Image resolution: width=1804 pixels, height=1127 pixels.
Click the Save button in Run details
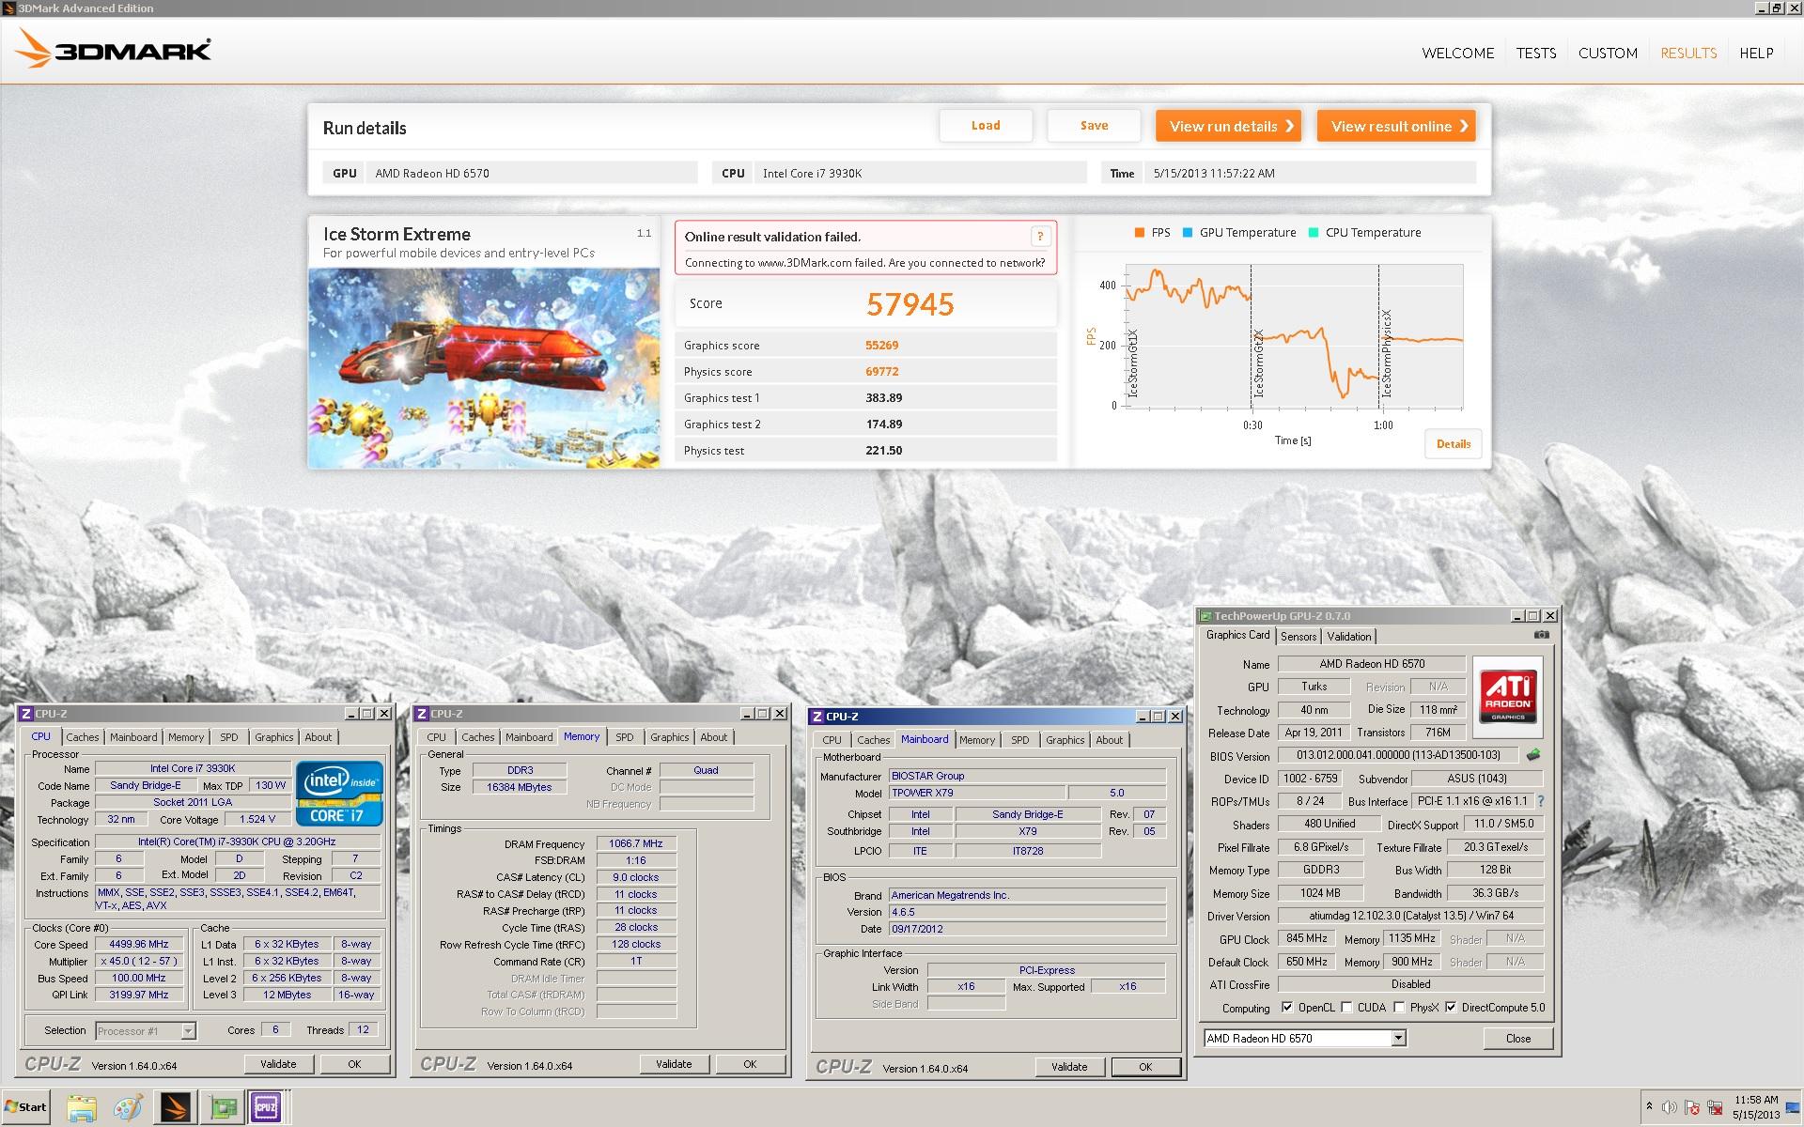[x=1094, y=126]
